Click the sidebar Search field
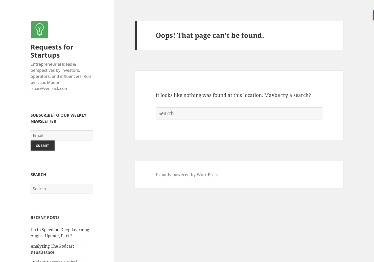 point(62,189)
